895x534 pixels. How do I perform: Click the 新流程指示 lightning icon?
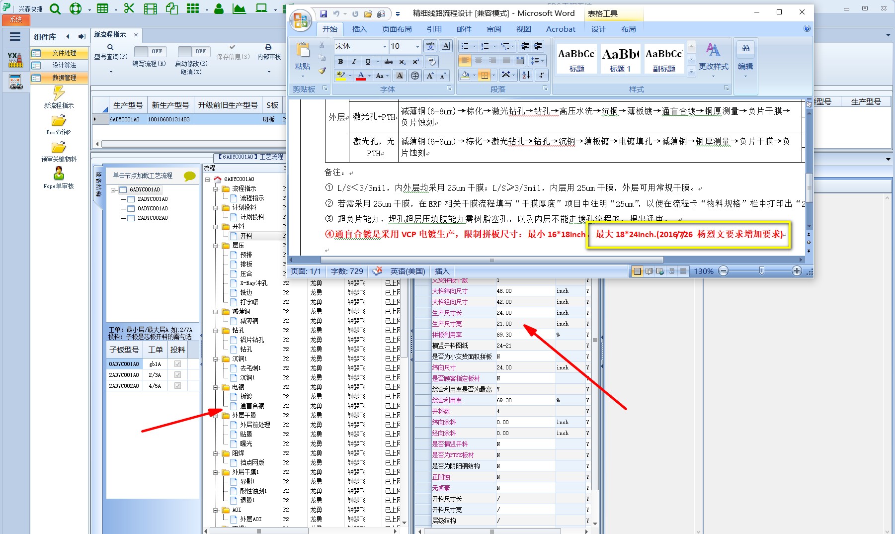pyautogui.click(x=59, y=93)
